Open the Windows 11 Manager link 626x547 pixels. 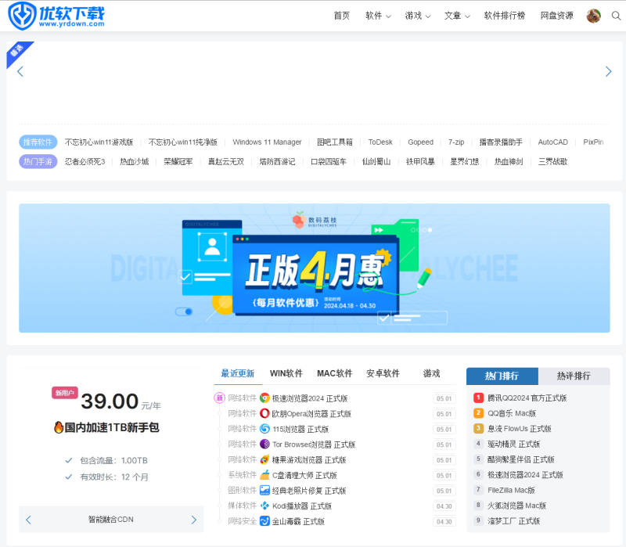pyautogui.click(x=267, y=142)
